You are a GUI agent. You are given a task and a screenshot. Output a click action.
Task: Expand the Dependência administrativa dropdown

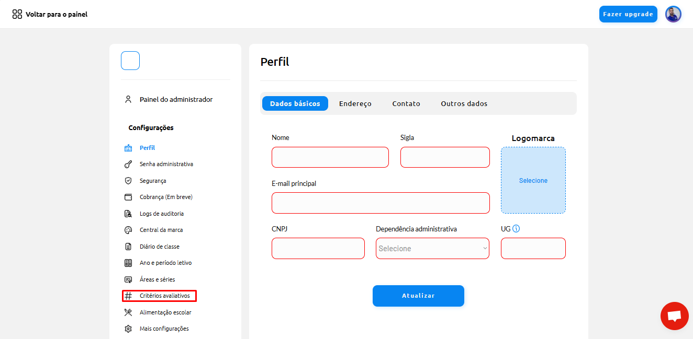pyautogui.click(x=433, y=249)
